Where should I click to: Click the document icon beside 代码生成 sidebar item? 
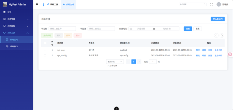pyautogui.click(x=7, y=39)
